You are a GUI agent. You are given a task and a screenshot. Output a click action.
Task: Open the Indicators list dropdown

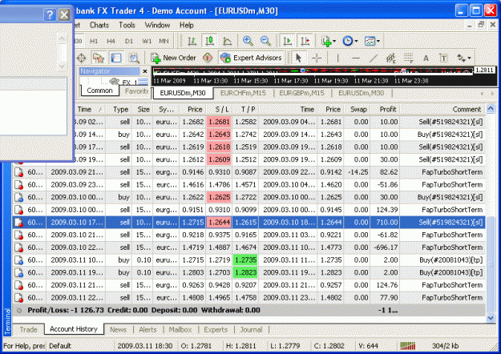[329, 41]
